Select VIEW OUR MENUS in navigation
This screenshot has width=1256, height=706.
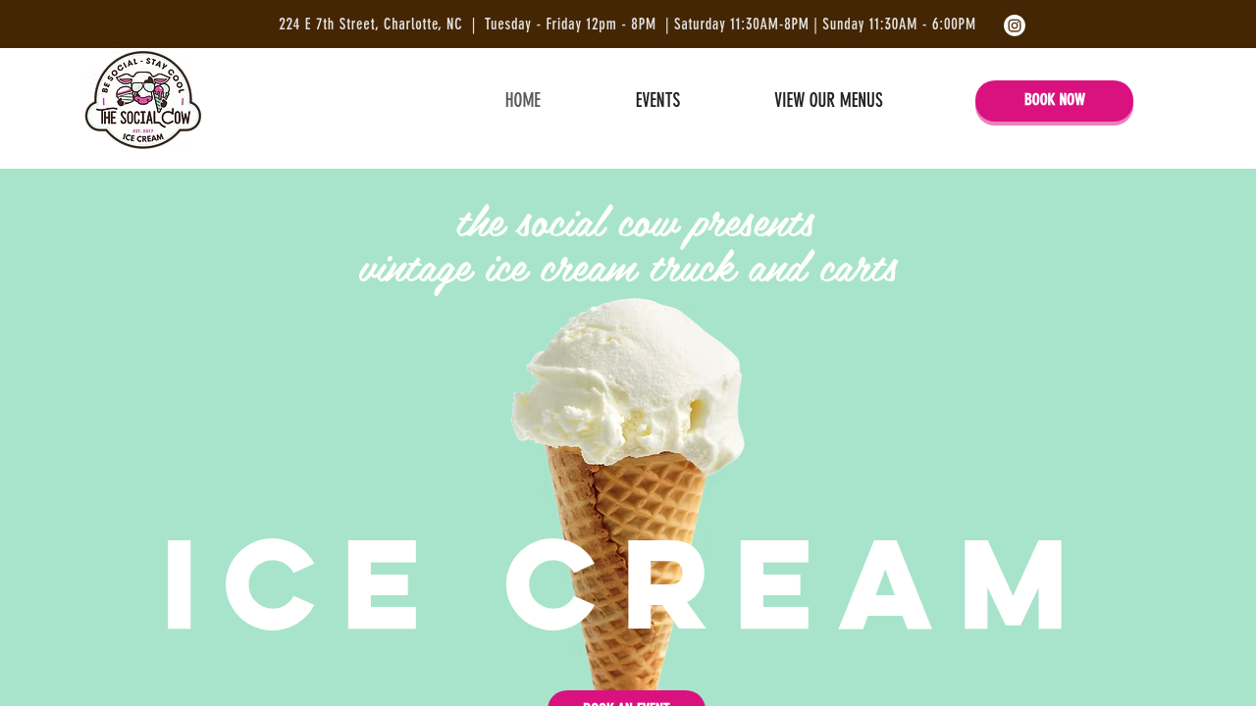pyautogui.click(x=828, y=100)
